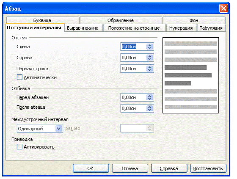Image resolution: width=237 pixels, height=179 pixels.
Task: Increase the Первая строка indent value
Action: click(x=150, y=67)
